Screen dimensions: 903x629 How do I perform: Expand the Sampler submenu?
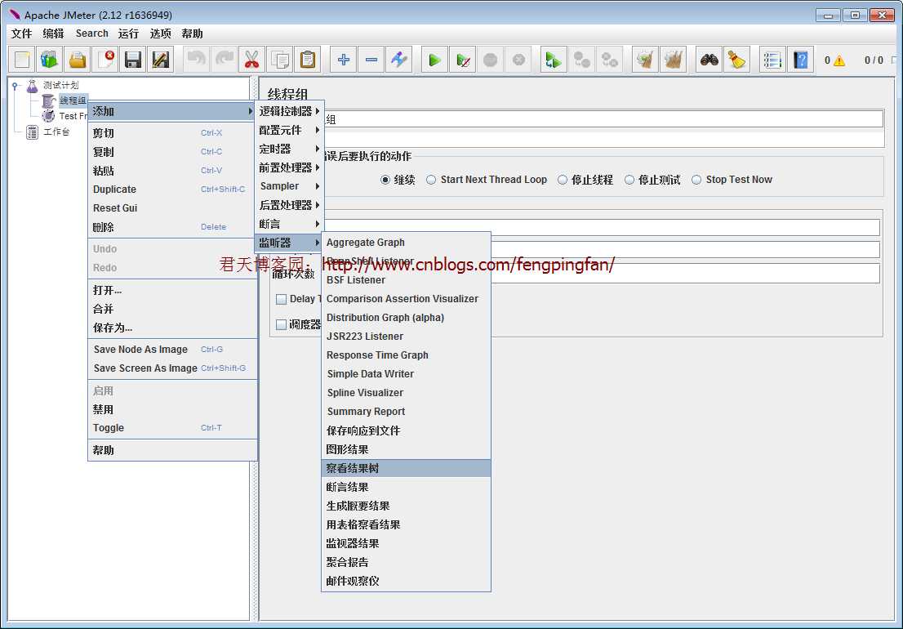[x=289, y=186]
